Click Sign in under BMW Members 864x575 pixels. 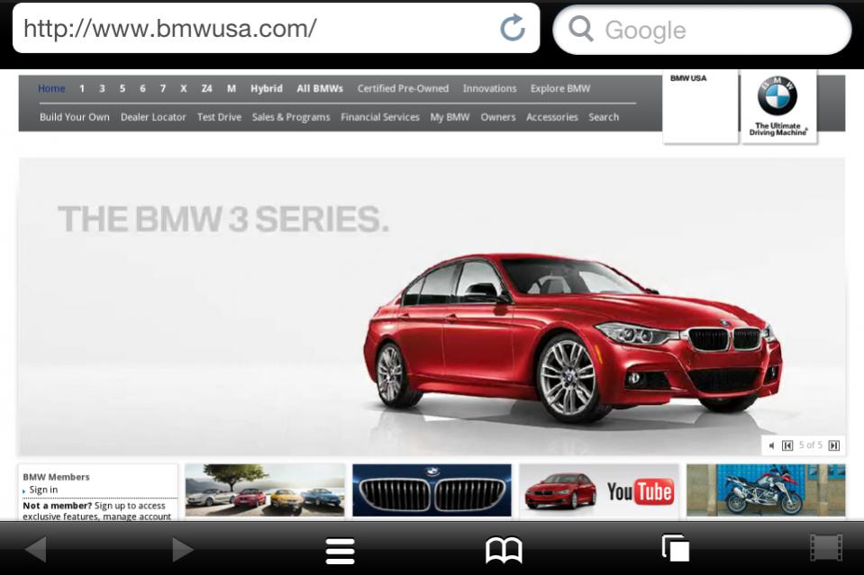tap(43, 490)
